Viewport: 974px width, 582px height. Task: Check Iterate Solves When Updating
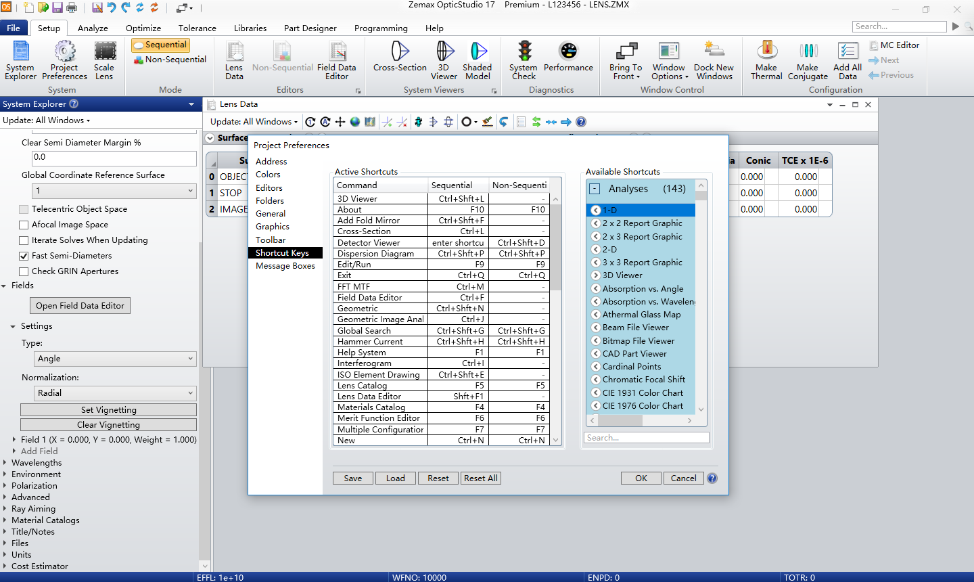(x=24, y=240)
